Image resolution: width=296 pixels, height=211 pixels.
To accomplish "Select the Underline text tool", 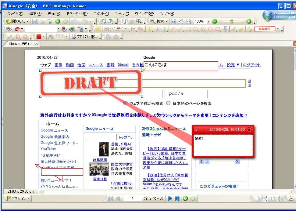I will pyautogui.click(x=165, y=29).
